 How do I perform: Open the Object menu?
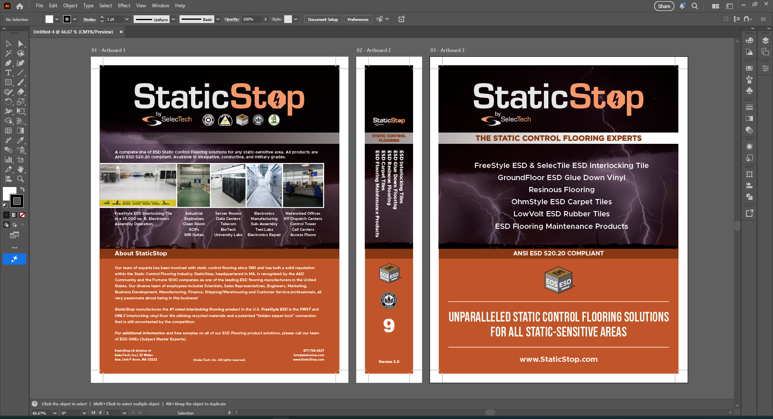[x=70, y=6]
